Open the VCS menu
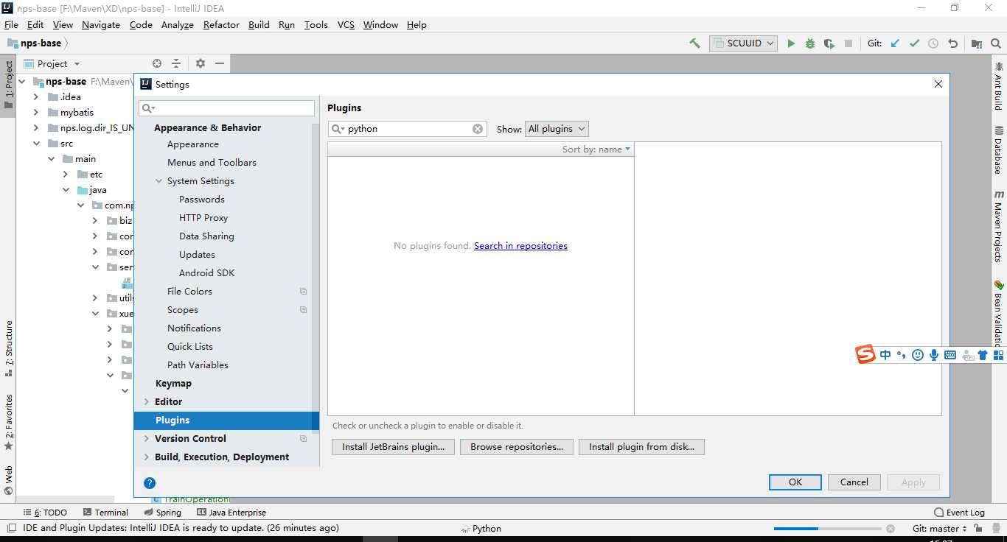The height and width of the screenshot is (542, 1007). (346, 24)
